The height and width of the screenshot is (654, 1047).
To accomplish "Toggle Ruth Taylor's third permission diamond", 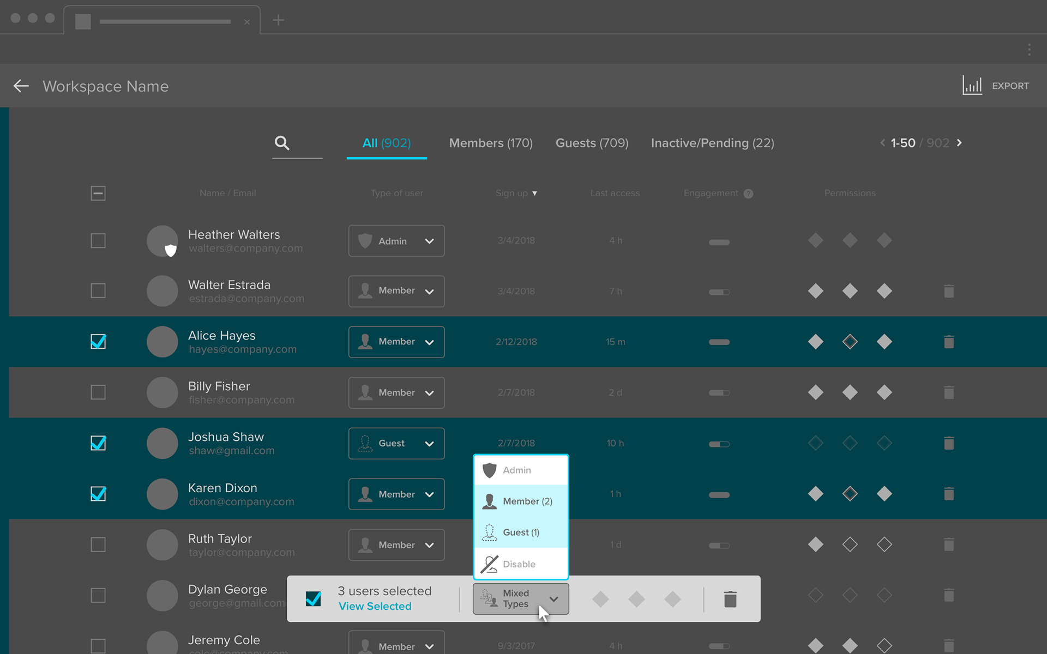I will pos(884,544).
